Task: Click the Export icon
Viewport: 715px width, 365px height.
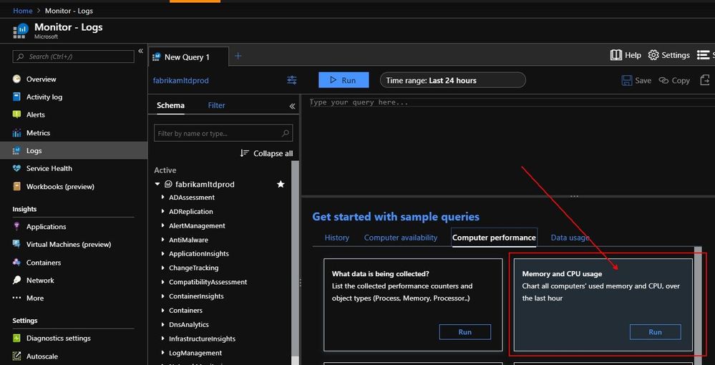Action: (x=705, y=80)
